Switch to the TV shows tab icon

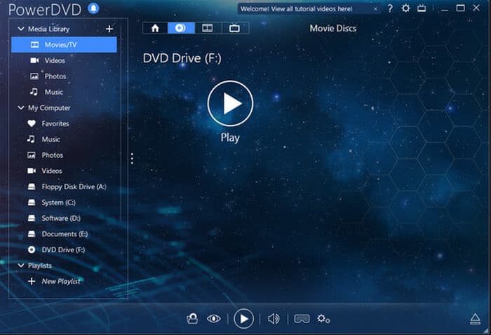coord(235,28)
